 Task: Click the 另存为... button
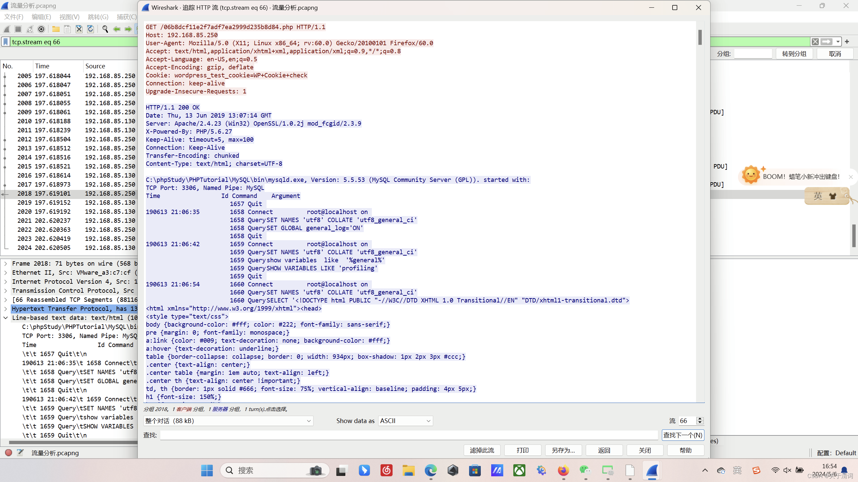pos(563,450)
